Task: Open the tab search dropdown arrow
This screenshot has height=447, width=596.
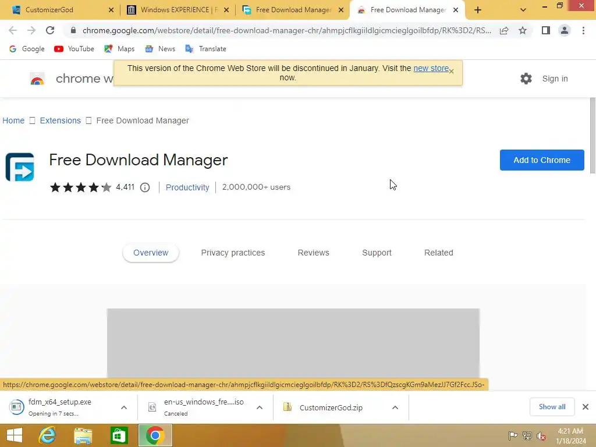Action: click(x=523, y=10)
